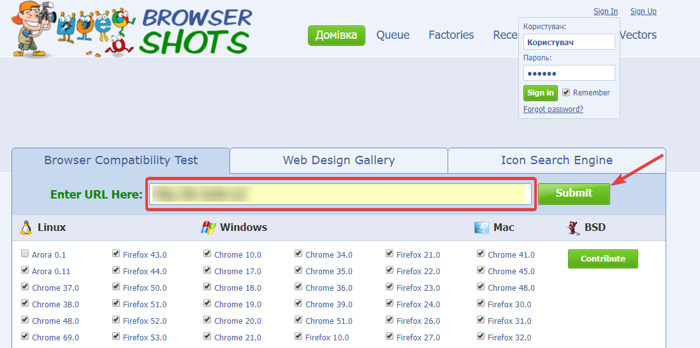The width and height of the screenshot is (700, 348).
Task: Uncheck Firefox 23.0 checkbox
Action: click(x=390, y=286)
